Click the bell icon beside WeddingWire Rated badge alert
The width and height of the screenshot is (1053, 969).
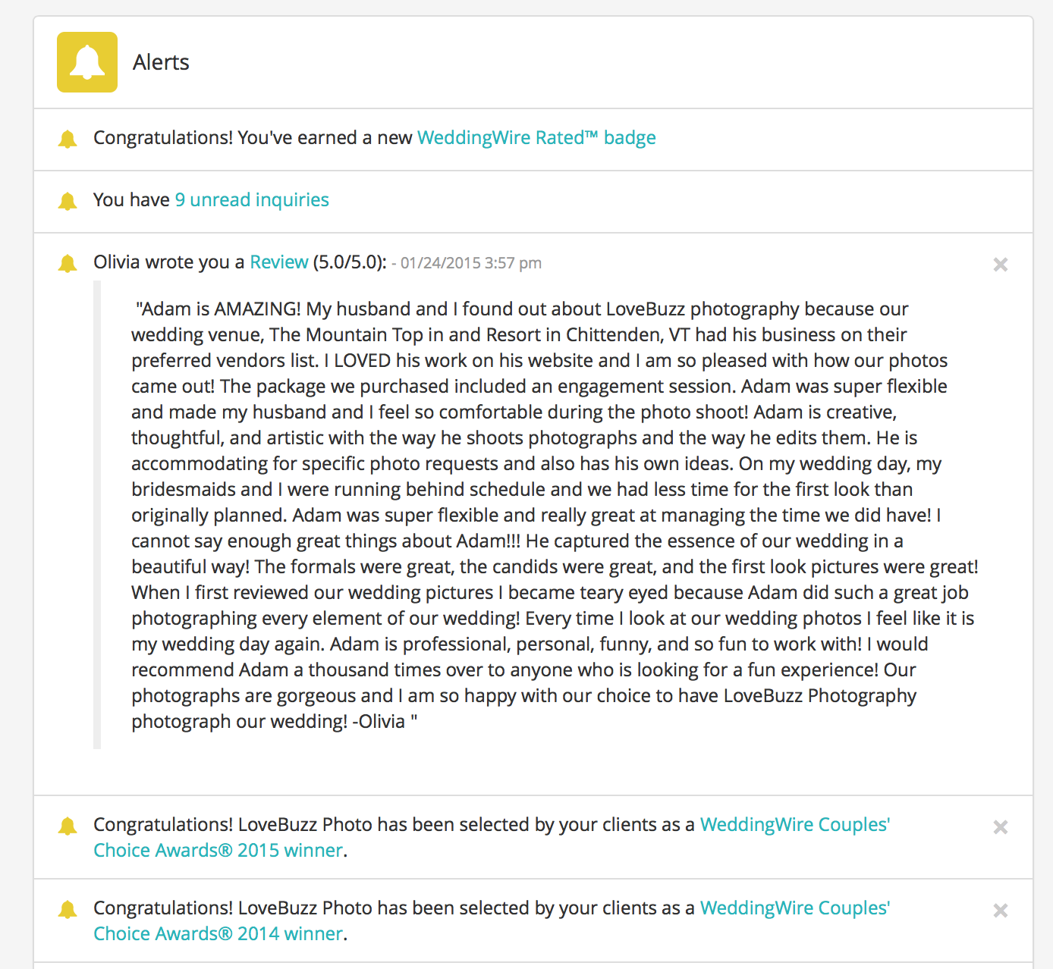(68, 139)
